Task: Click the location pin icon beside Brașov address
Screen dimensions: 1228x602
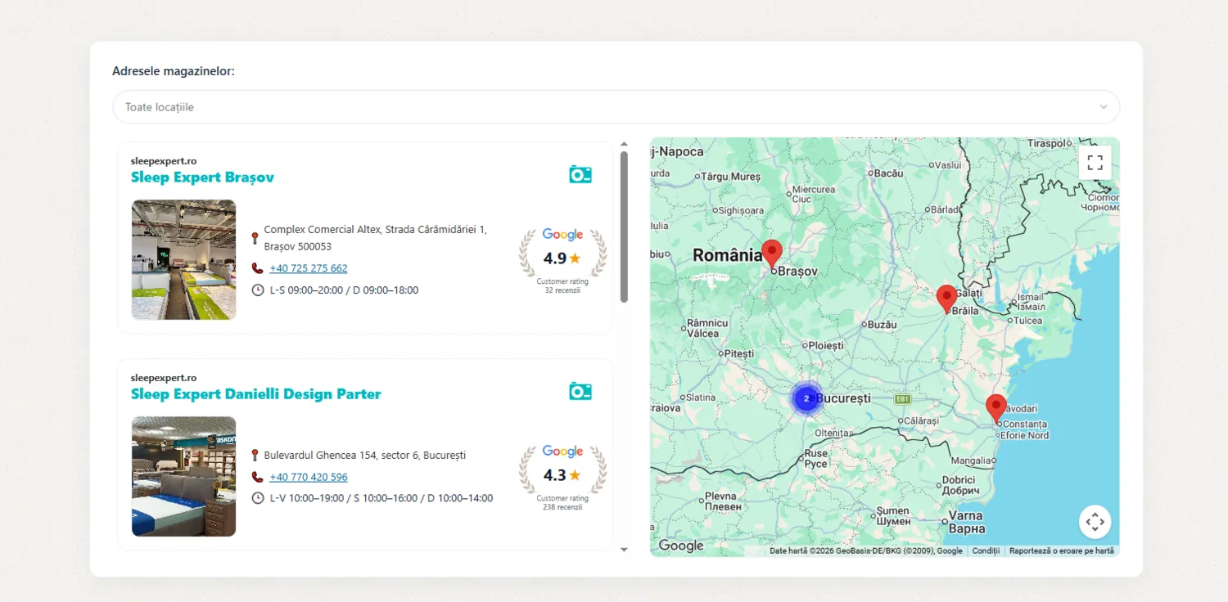Action: coord(255,238)
